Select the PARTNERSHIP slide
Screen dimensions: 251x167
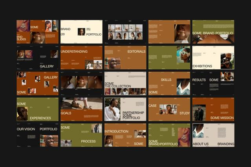click(x=125, y=109)
